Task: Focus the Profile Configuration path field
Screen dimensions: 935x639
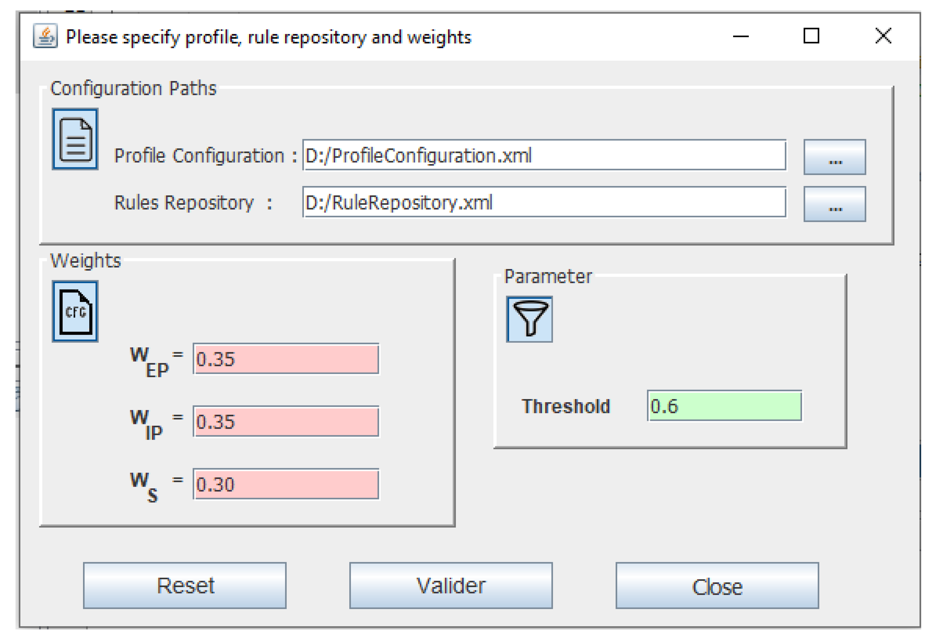Action: click(x=544, y=156)
